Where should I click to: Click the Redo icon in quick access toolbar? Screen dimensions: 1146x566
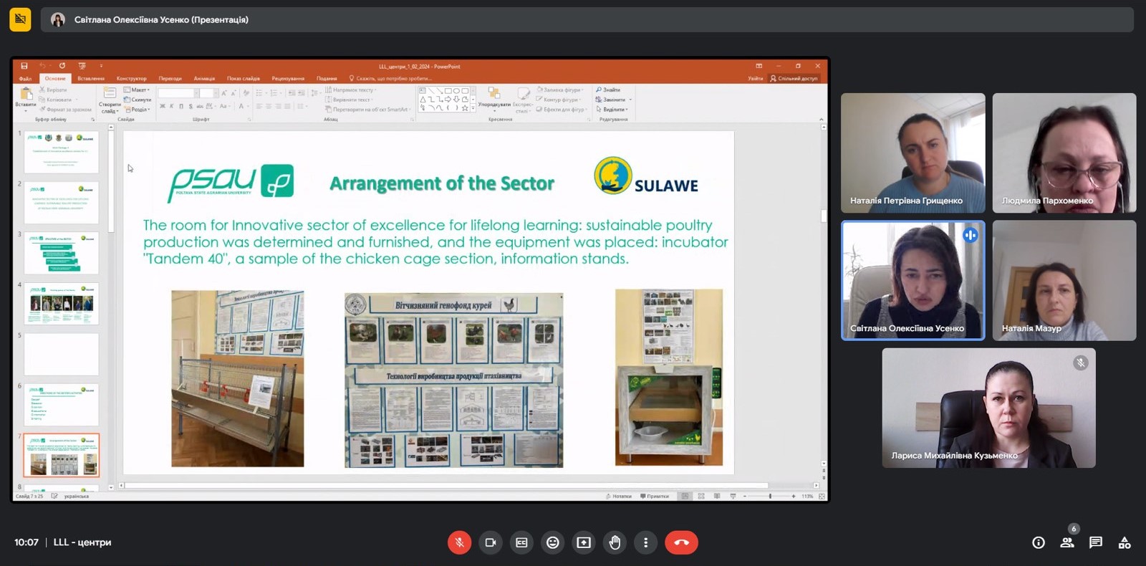62,66
